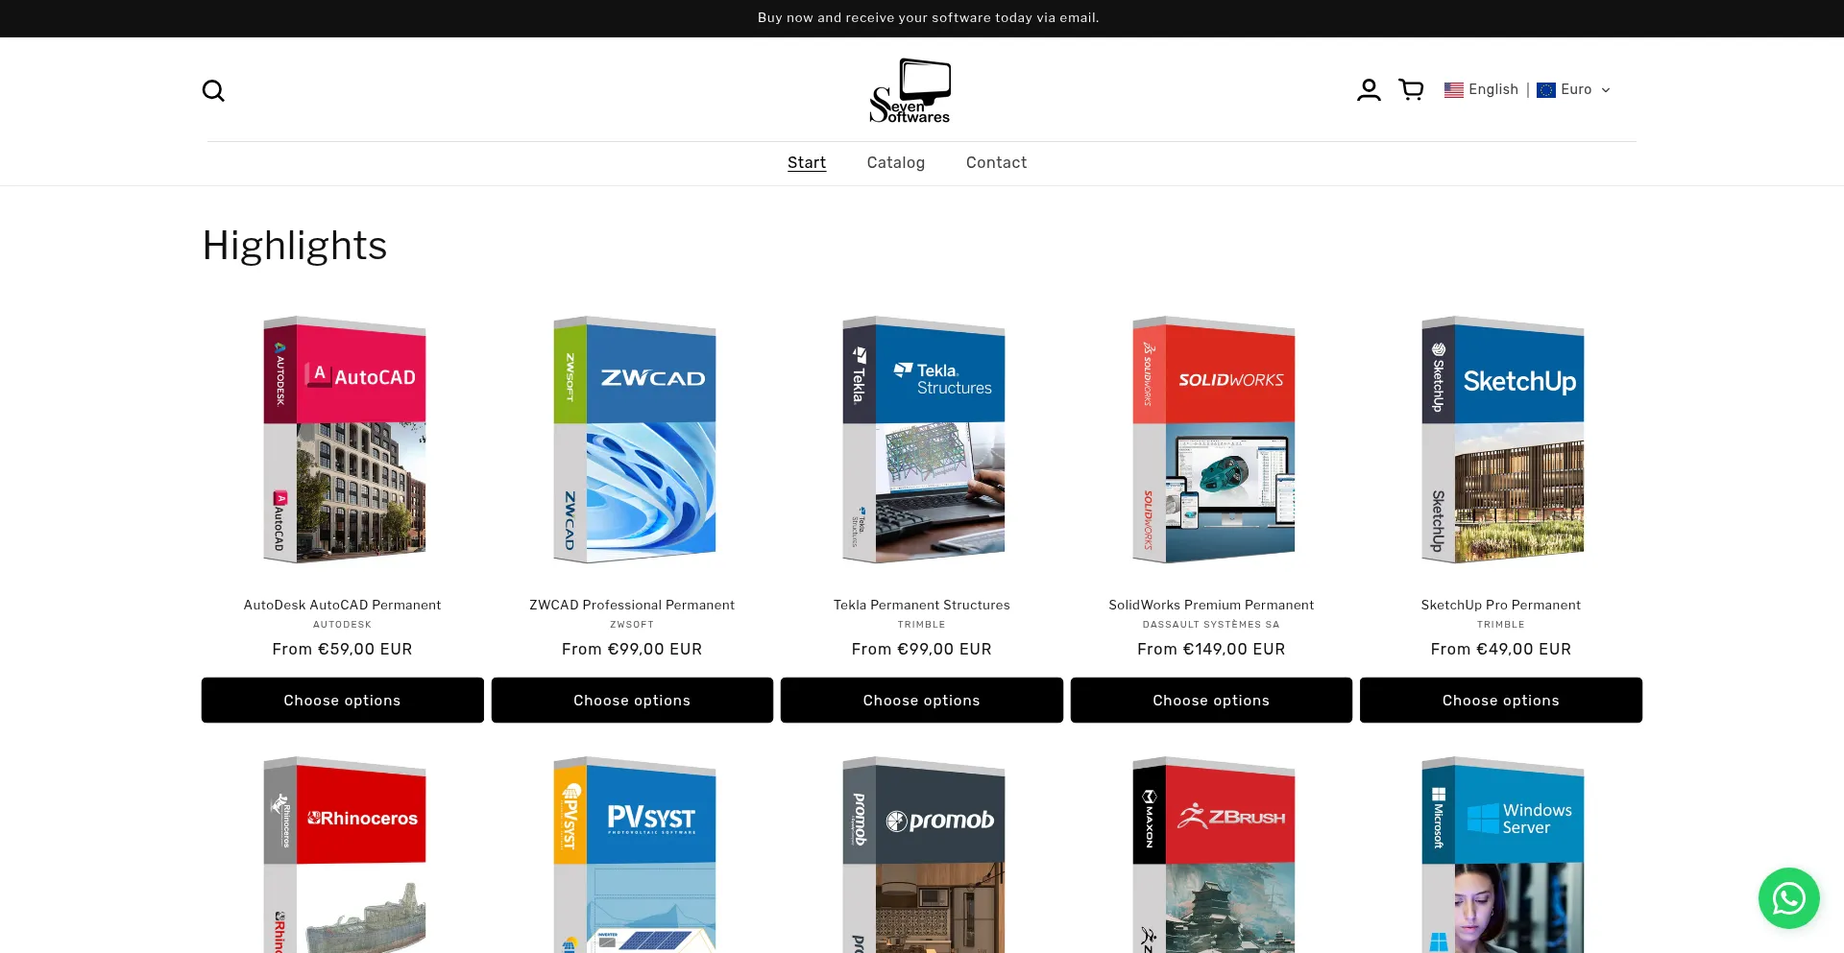1844x953 pixels.
Task: Open the Rhinoceros product box image
Action: pos(345,855)
